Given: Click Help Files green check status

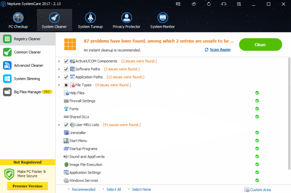Looking at the screenshot, I should (x=257, y=93).
